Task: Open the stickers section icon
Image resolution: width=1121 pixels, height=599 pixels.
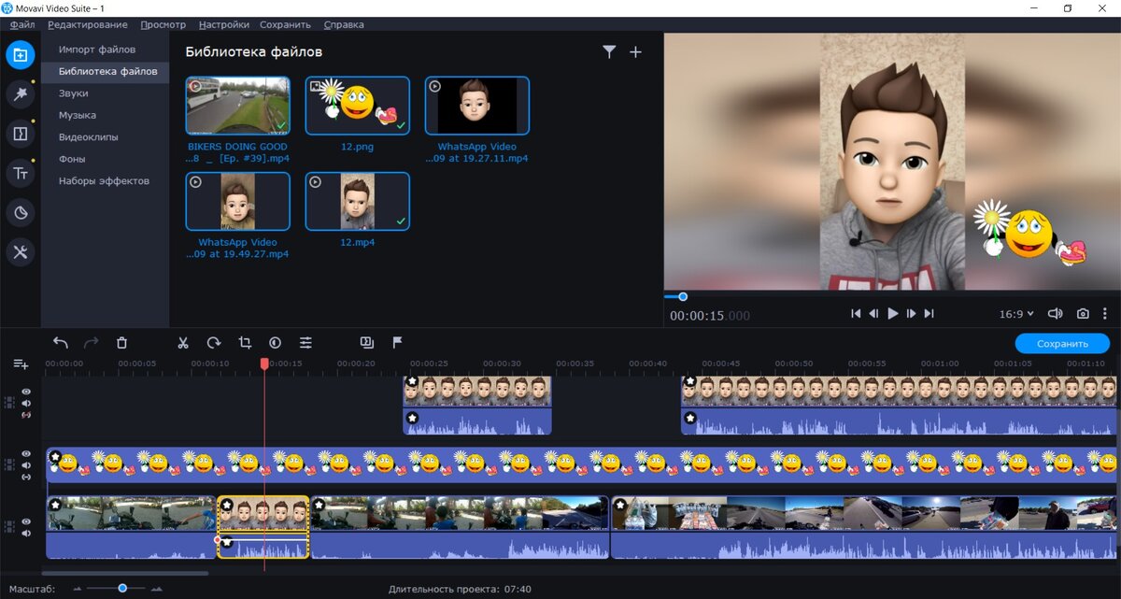Action: (20, 213)
